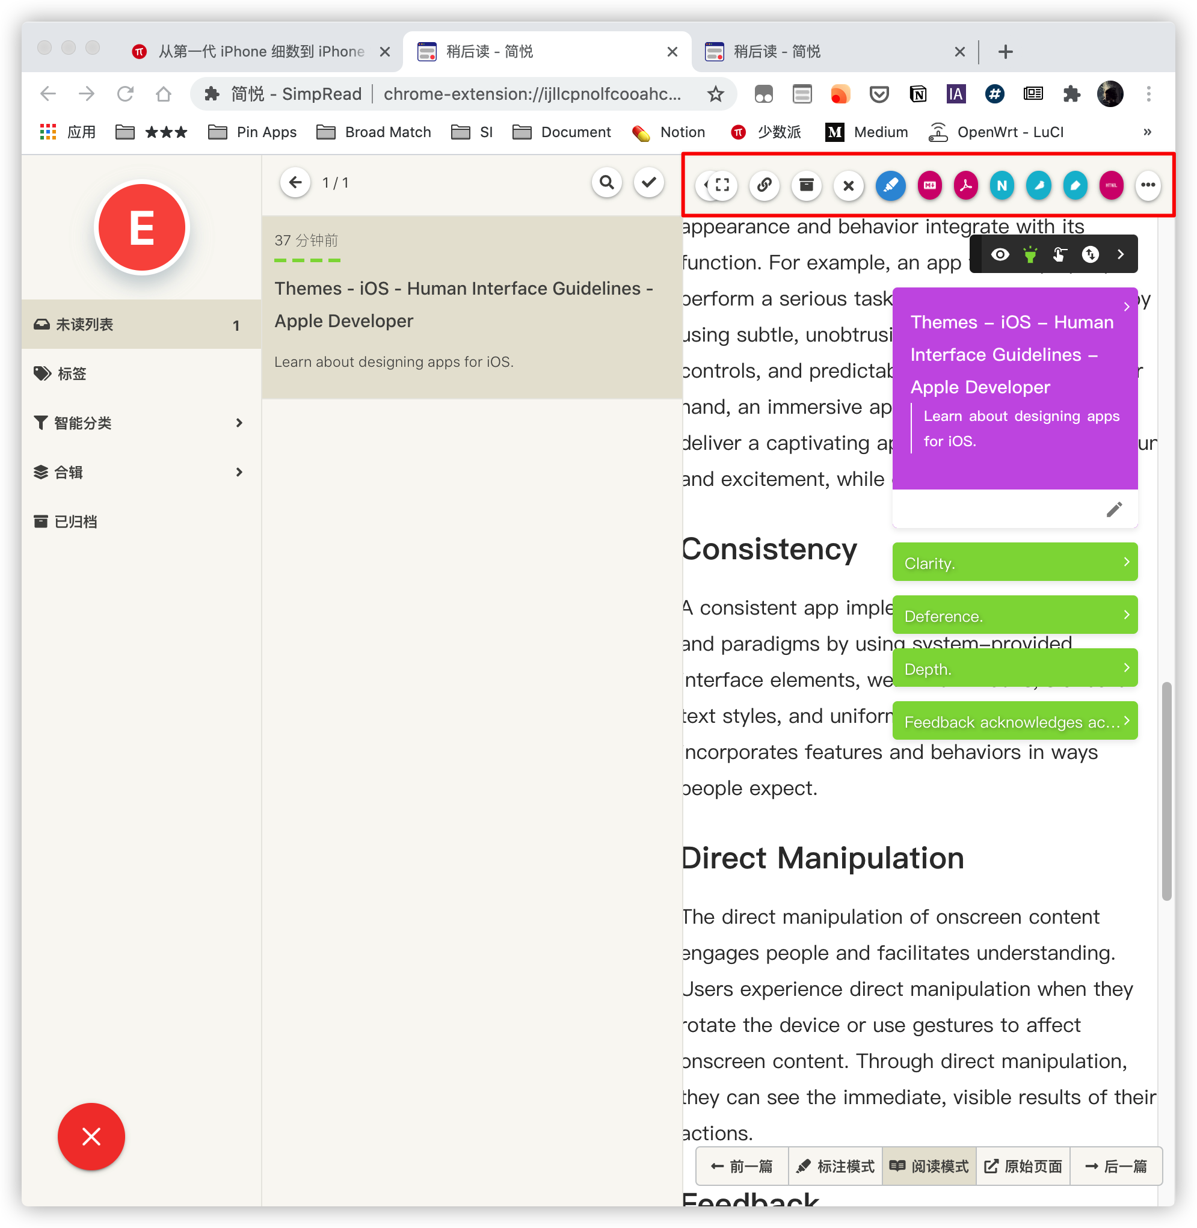This screenshot has height=1228, width=1197.
Task: Open 已归档 in sidebar
Action: click(141, 521)
